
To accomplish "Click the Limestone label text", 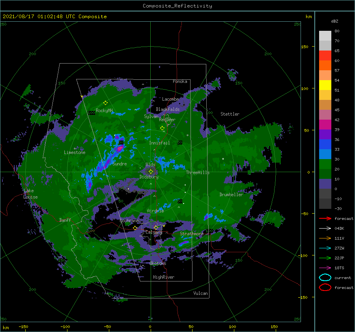I will click(75, 152).
